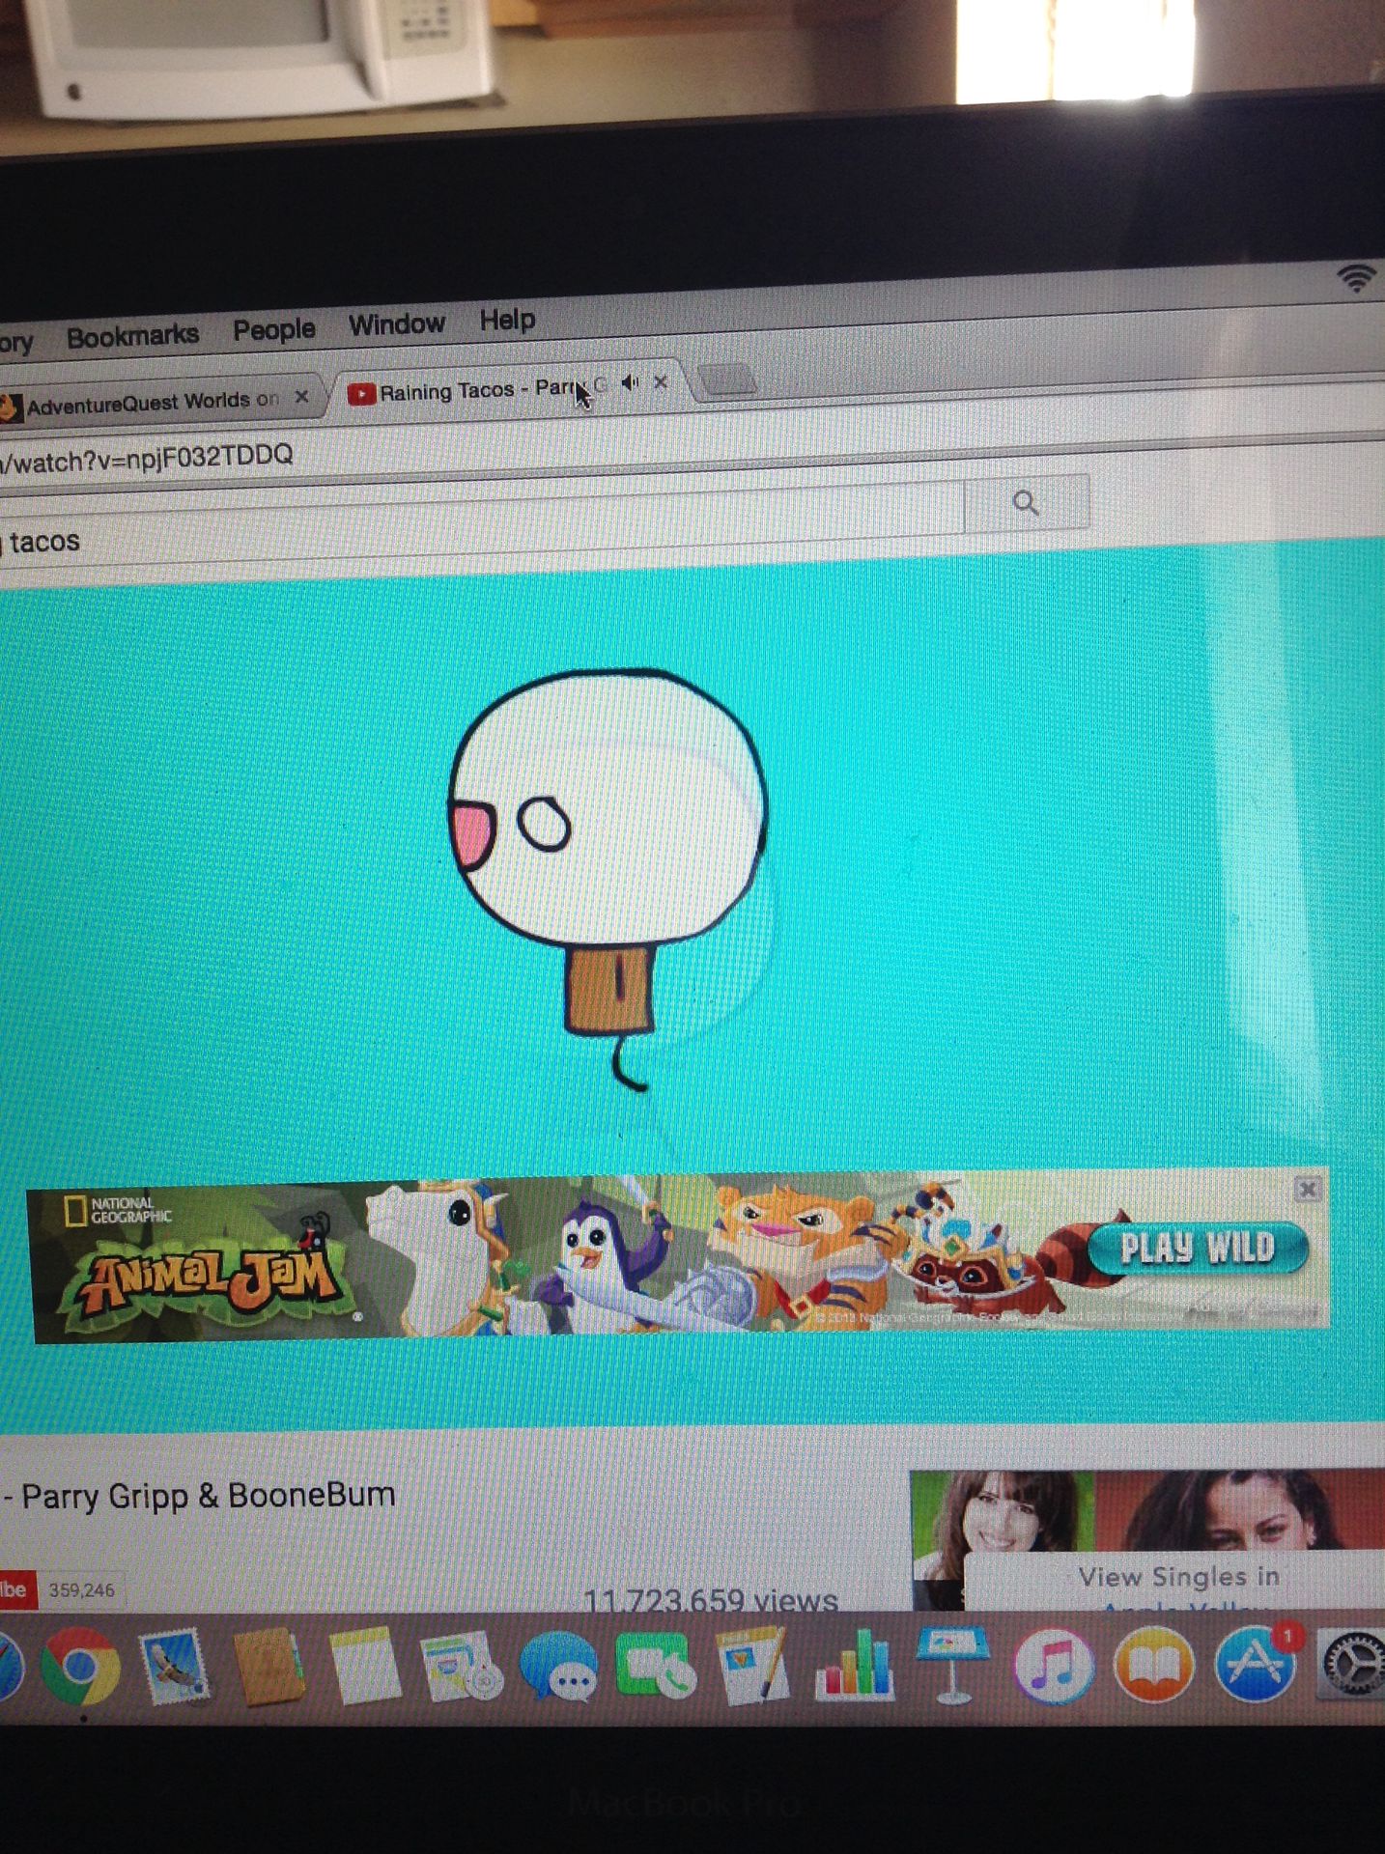
Task: Open Messages from the dock
Action: 559,1666
